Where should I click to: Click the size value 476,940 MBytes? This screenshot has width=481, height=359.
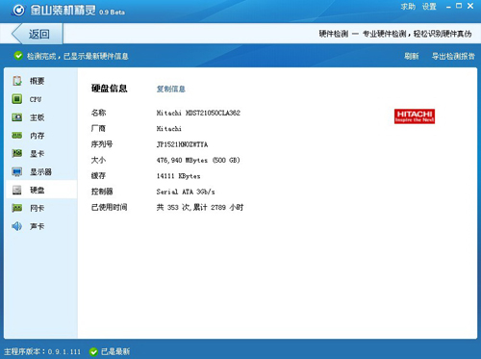click(x=198, y=160)
